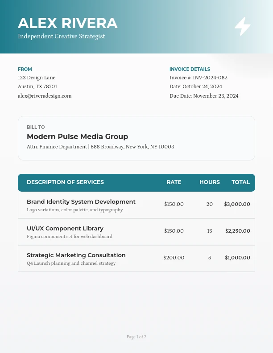This screenshot has height=353, width=273.
Task: Select invoice number INV-2024-082
Action: [x=199, y=78]
